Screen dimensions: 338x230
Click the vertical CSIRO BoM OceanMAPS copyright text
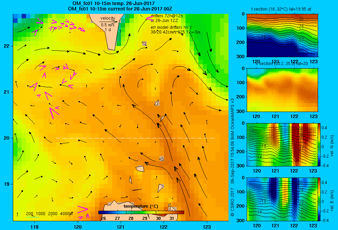[233, 157]
